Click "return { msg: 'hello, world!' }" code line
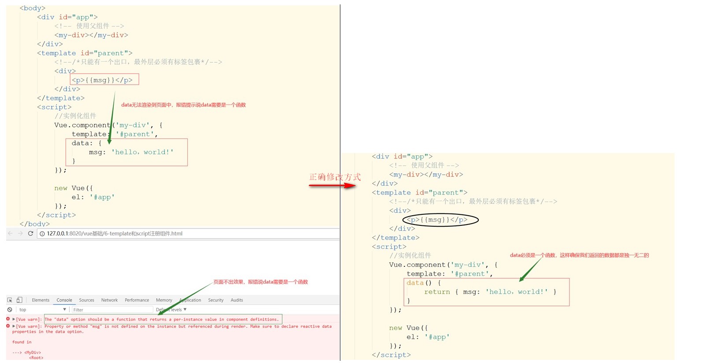The width and height of the screenshot is (701, 363). tap(490, 292)
